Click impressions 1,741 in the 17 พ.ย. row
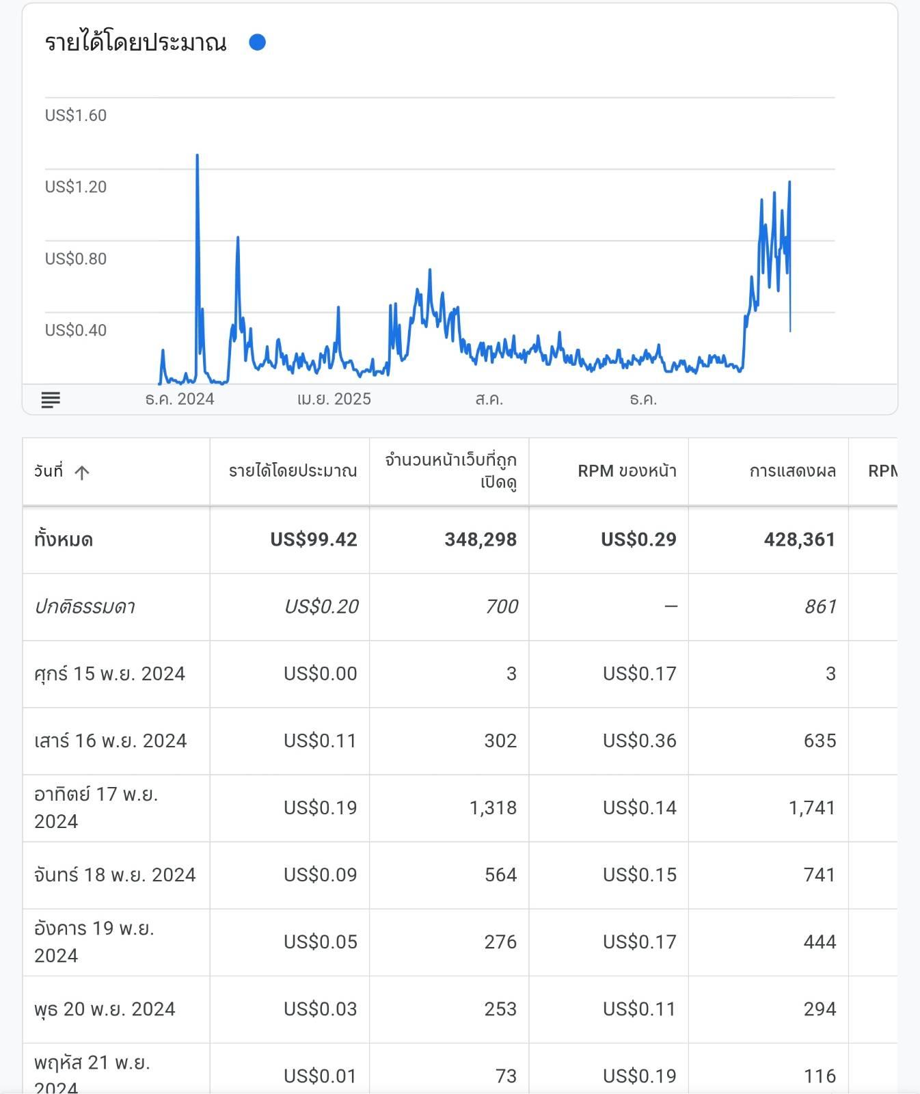The image size is (920, 1094). (812, 808)
